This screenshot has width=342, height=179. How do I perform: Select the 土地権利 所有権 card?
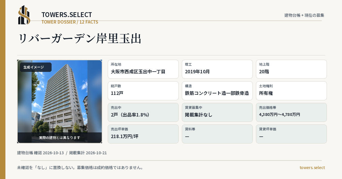click(291, 91)
